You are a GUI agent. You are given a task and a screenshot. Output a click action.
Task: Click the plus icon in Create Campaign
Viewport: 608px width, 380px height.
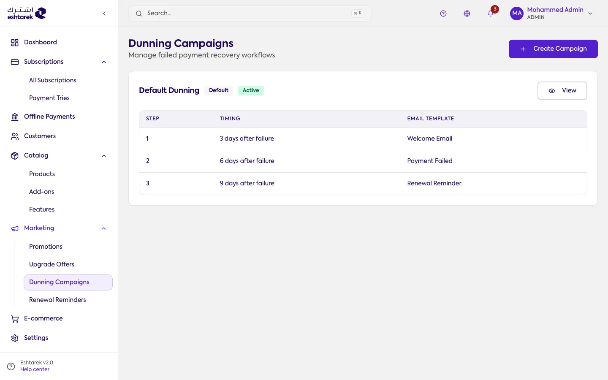pos(523,49)
